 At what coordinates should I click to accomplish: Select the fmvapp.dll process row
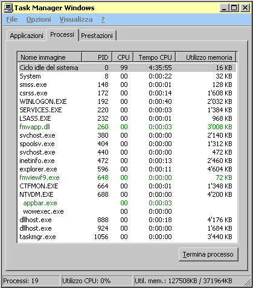(x=127, y=127)
